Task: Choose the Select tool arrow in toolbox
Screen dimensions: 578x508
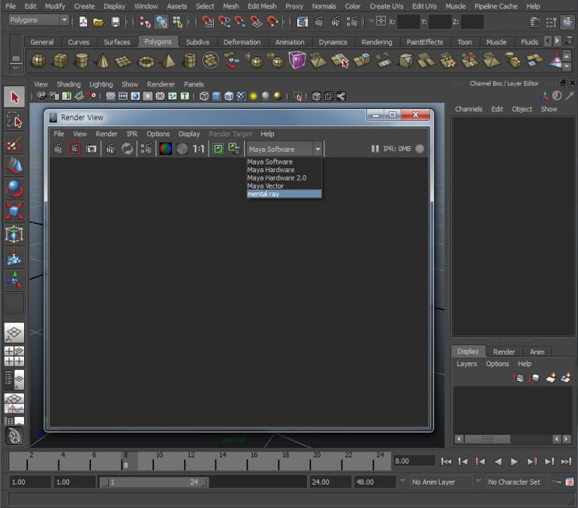Action: click(x=14, y=97)
